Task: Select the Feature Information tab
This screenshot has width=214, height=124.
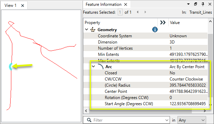Action: [103, 4]
